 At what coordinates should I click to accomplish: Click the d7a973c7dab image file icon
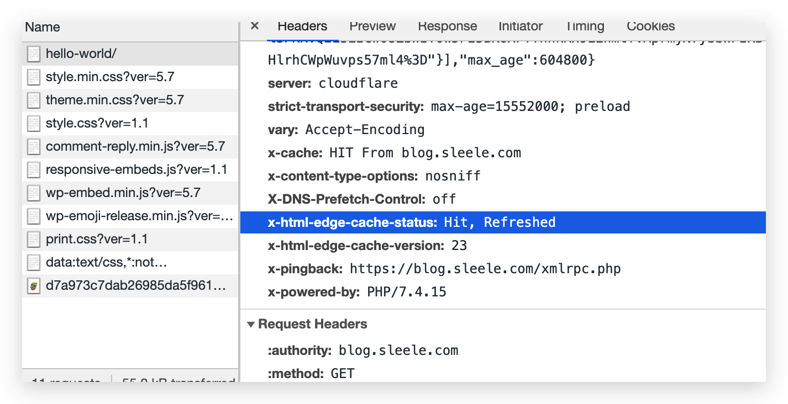[34, 285]
